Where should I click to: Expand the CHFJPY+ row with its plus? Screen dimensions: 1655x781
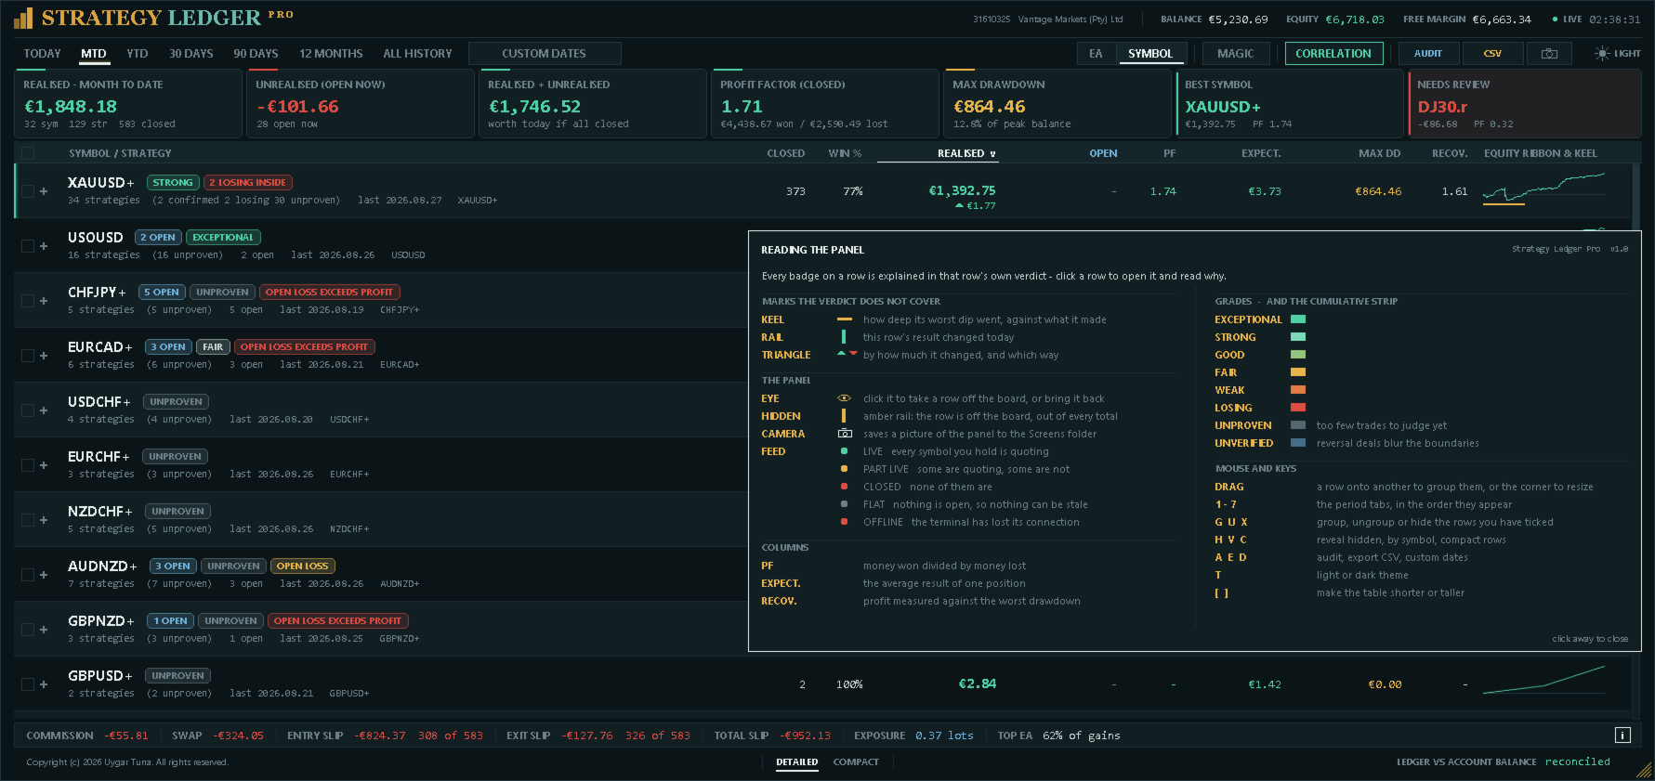[44, 301]
